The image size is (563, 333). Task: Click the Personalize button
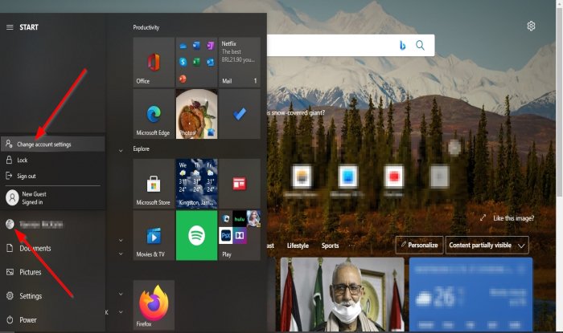[418, 245]
